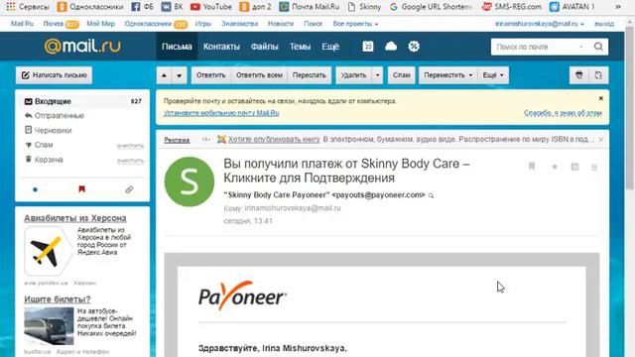Open the Контакты tab

tap(221, 47)
